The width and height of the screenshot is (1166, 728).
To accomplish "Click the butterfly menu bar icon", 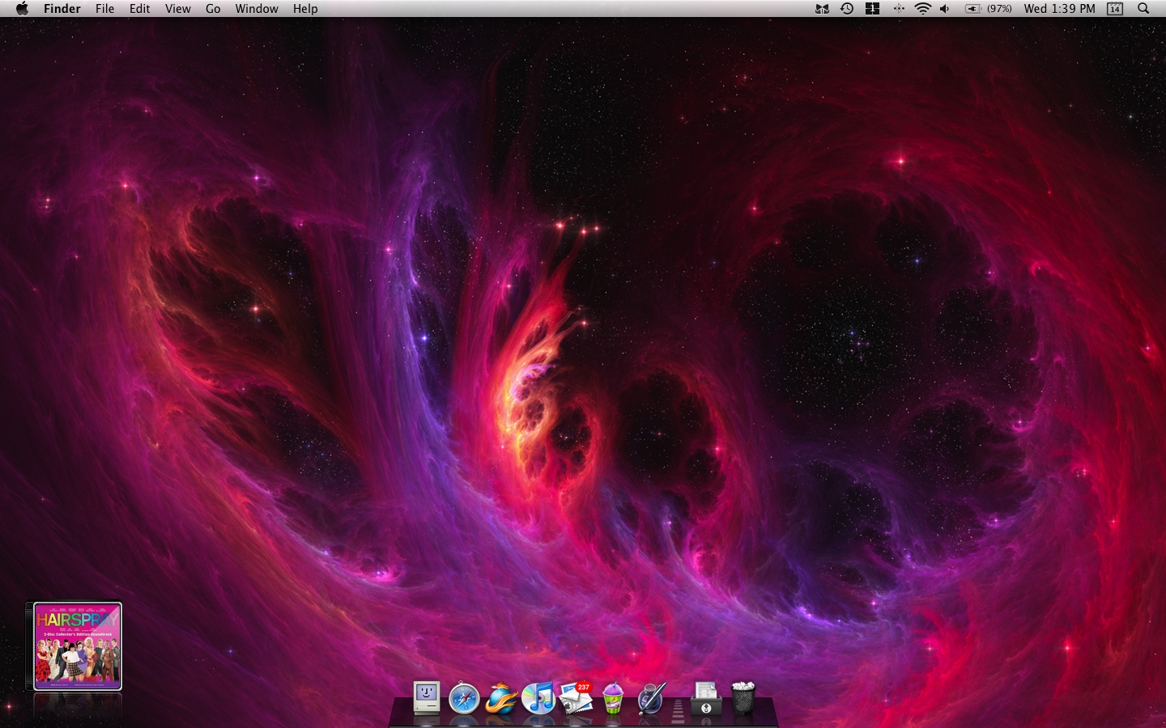I will (x=822, y=9).
